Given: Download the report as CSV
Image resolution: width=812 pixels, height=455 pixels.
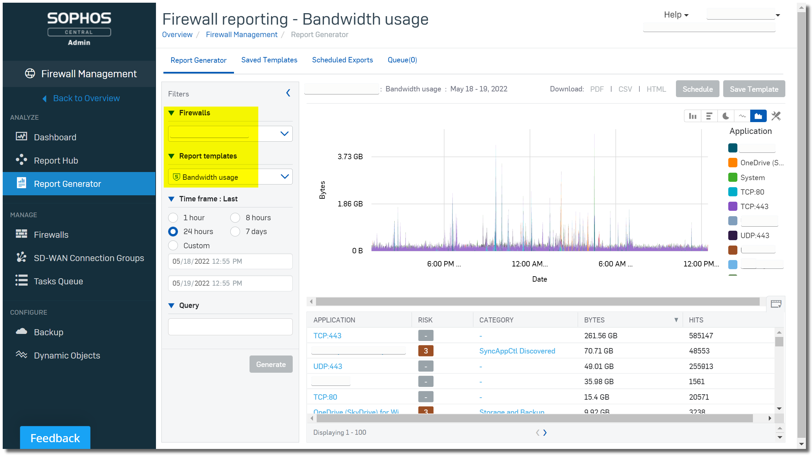Looking at the screenshot, I should coord(625,89).
